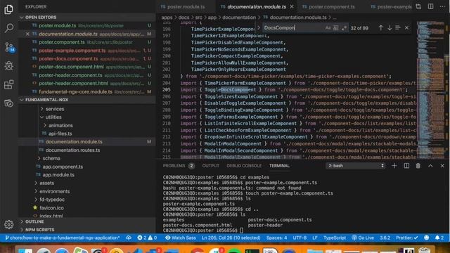Open the Debug Console panel tab
The width and height of the screenshot is (450, 253).
244,166
